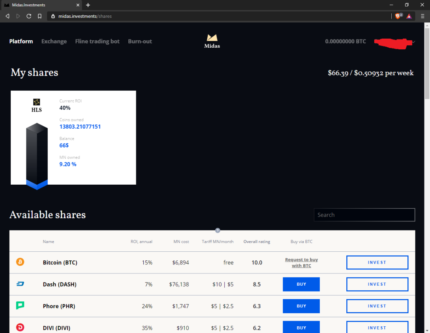Screen dimensions: 430x333
Task: Open the Brave Rewards triangle icon
Action: point(409,16)
